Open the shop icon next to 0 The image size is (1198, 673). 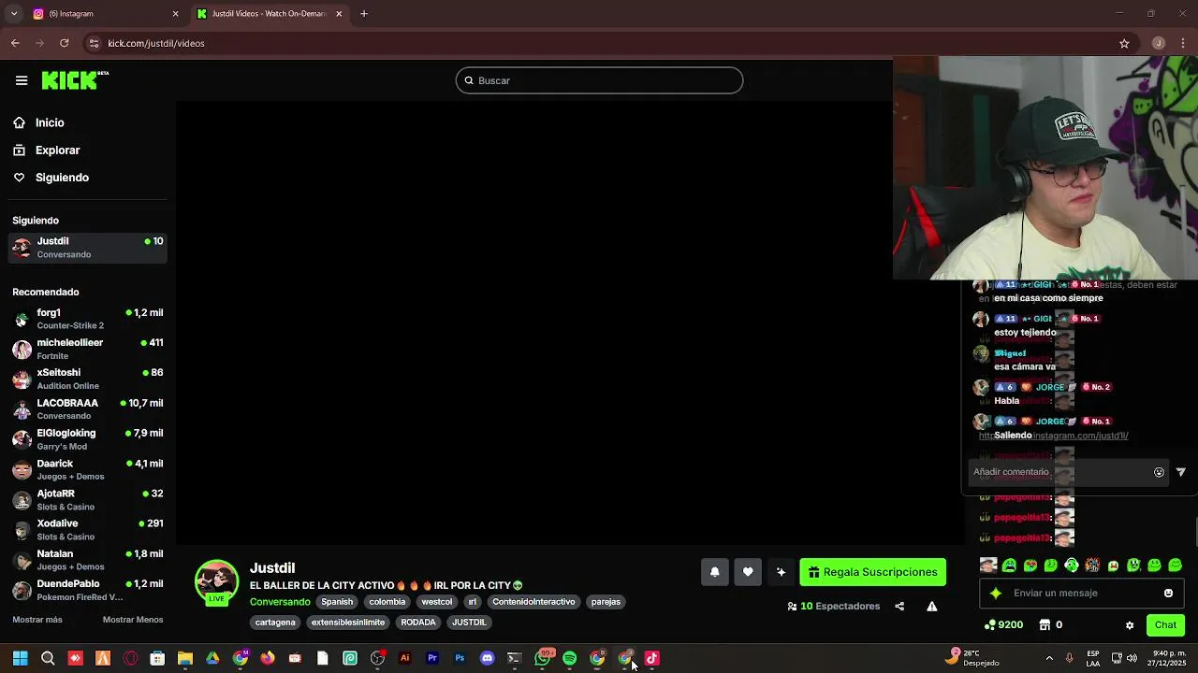1045,625
